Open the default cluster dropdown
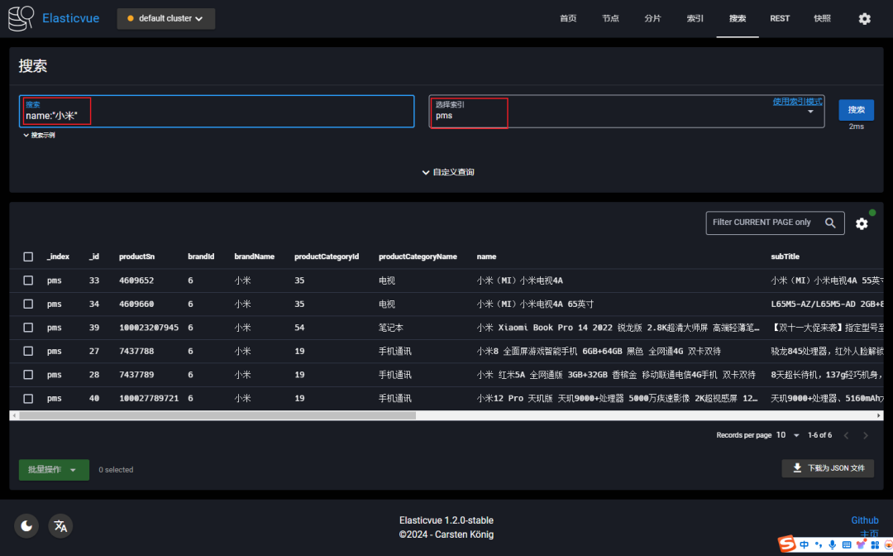This screenshot has width=893, height=556. [x=166, y=18]
